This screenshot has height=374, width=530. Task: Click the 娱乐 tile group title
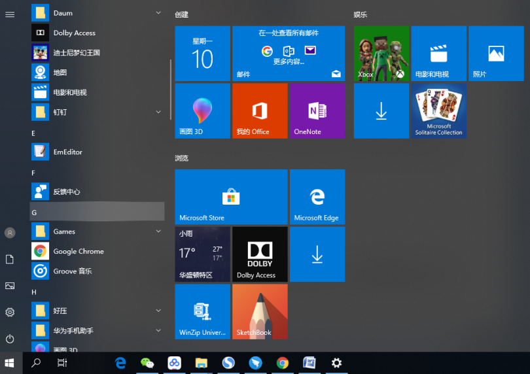(361, 15)
